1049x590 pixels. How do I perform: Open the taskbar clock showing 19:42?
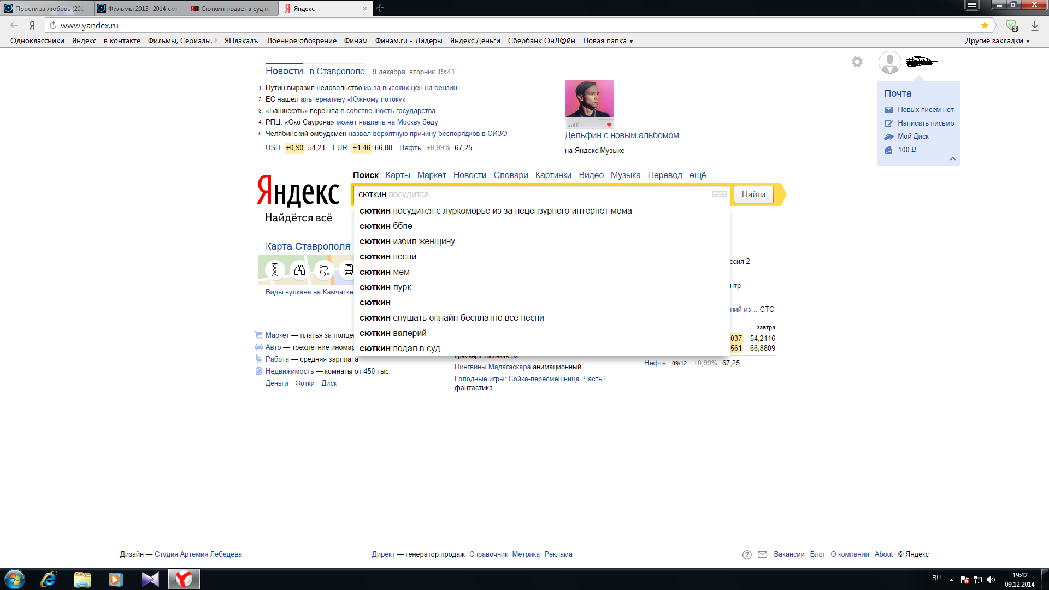point(1019,580)
